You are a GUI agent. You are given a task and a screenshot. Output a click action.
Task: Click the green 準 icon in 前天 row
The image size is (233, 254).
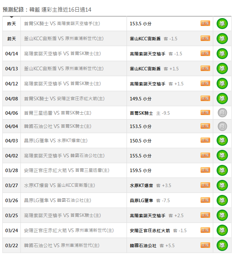click(x=222, y=39)
